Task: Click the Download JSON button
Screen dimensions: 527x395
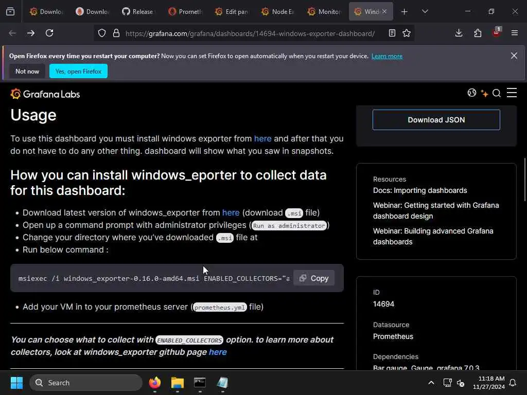Action: (x=436, y=120)
